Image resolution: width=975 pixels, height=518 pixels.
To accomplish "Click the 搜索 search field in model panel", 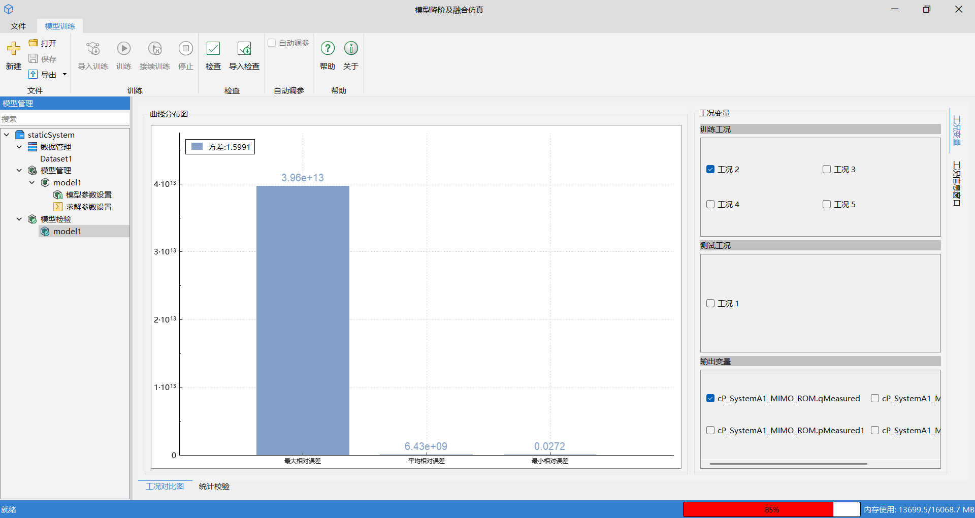I will [x=64, y=119].
